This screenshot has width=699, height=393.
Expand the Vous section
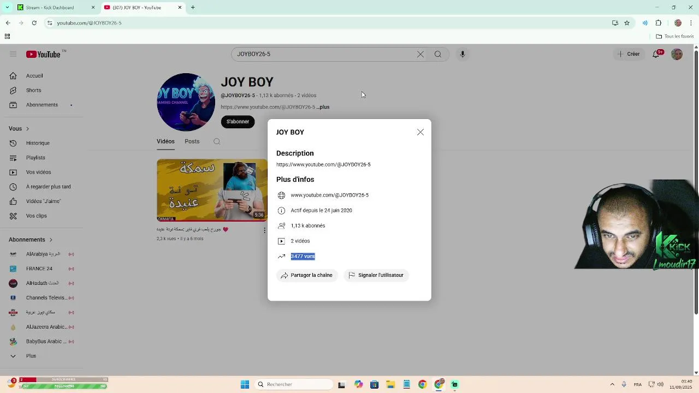pos(19,128)
